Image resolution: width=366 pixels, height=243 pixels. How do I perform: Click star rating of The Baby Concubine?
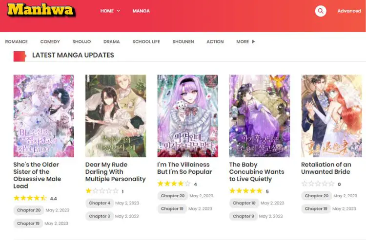[x=246, y=191]
